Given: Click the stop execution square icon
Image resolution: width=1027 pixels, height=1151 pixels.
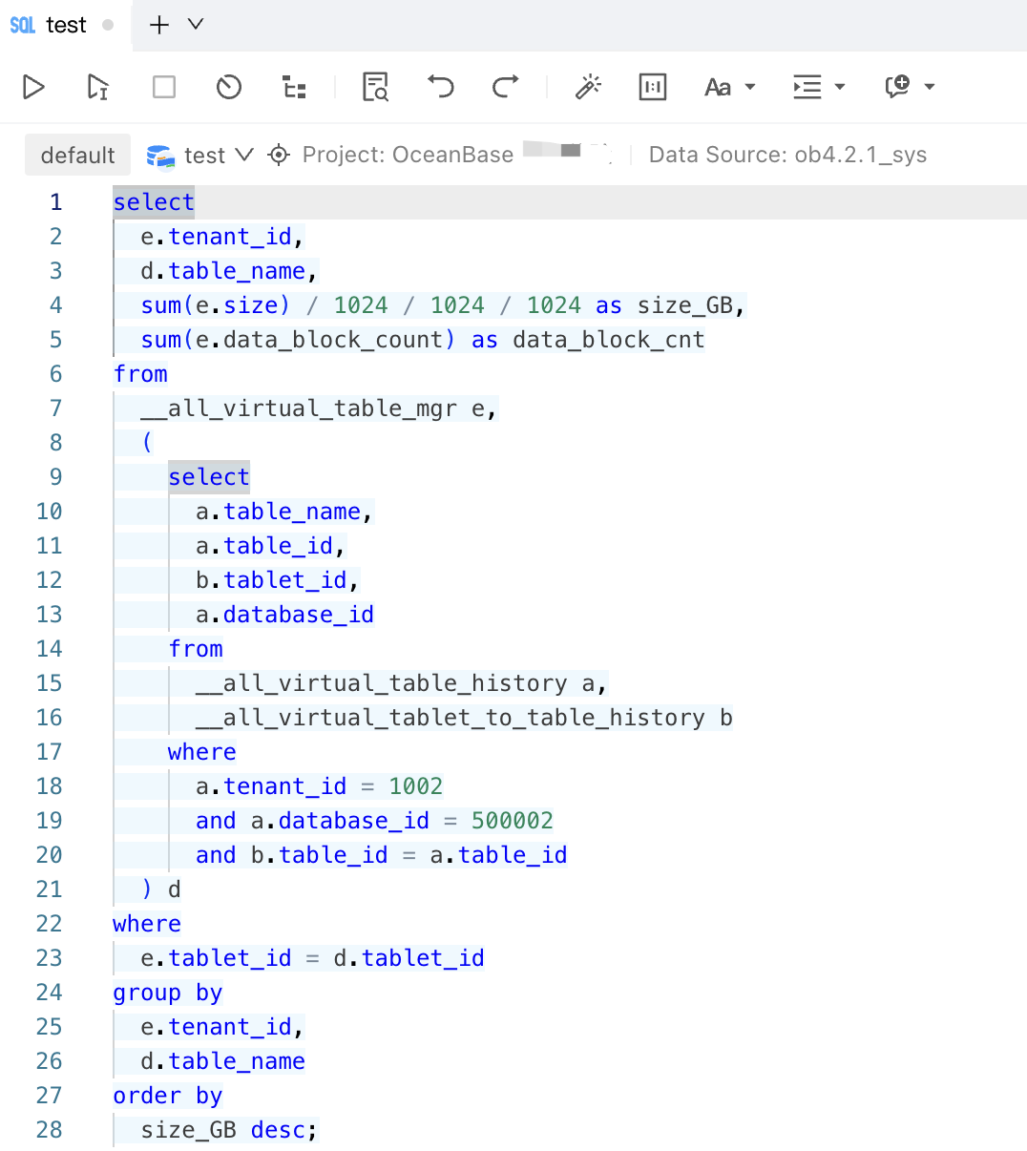Looking at the screenshot, I should 163,87.
